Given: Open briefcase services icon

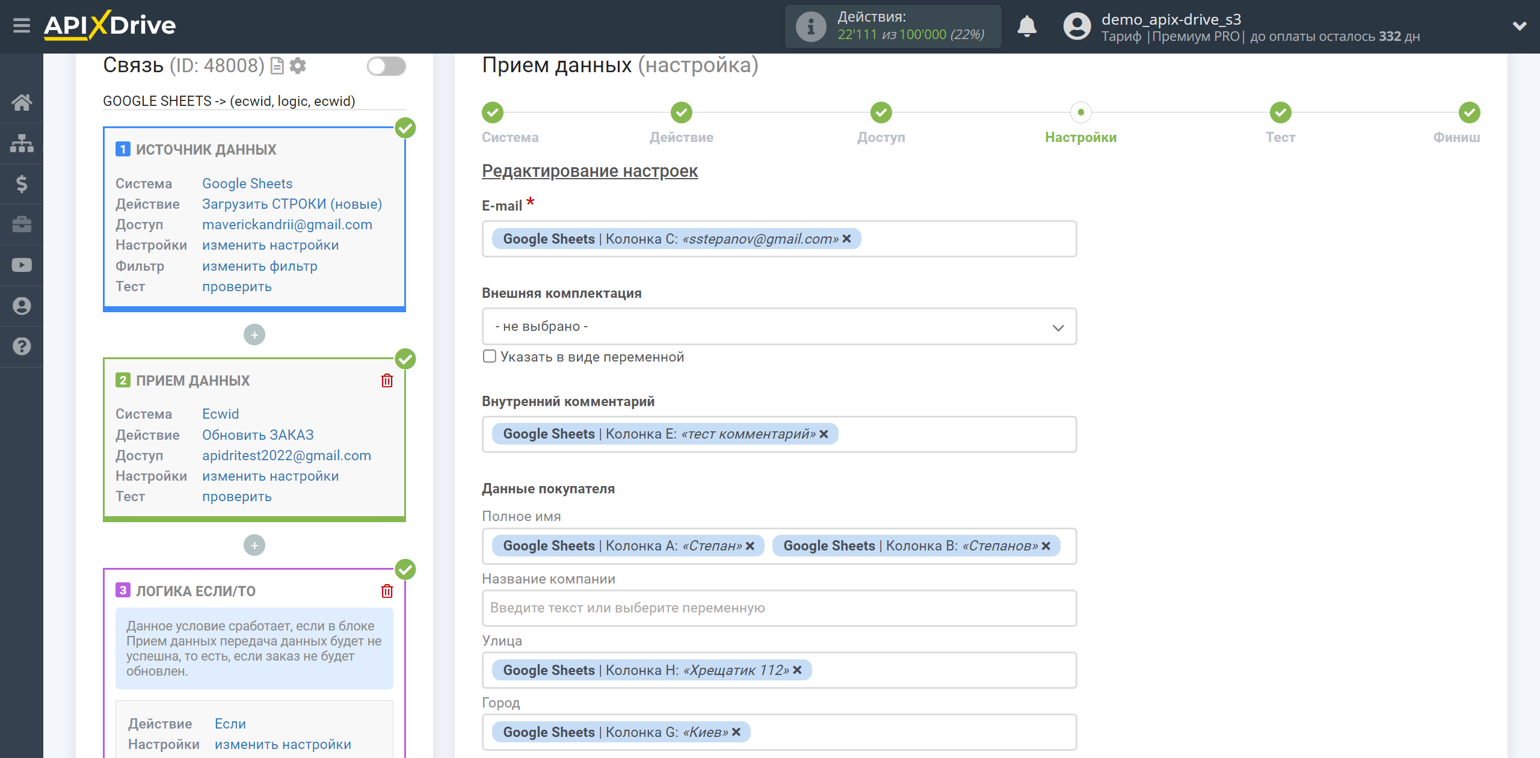Looking at the screenshot, I should [22, 224].
